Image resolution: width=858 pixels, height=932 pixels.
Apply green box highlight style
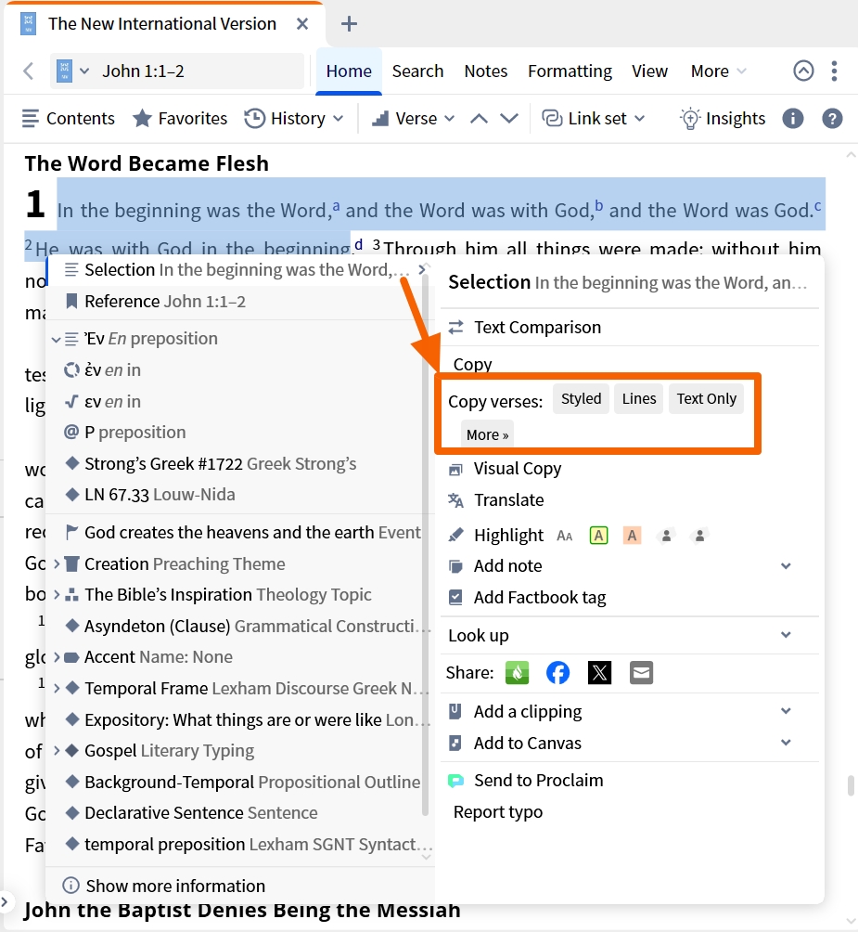click(598, 536)
